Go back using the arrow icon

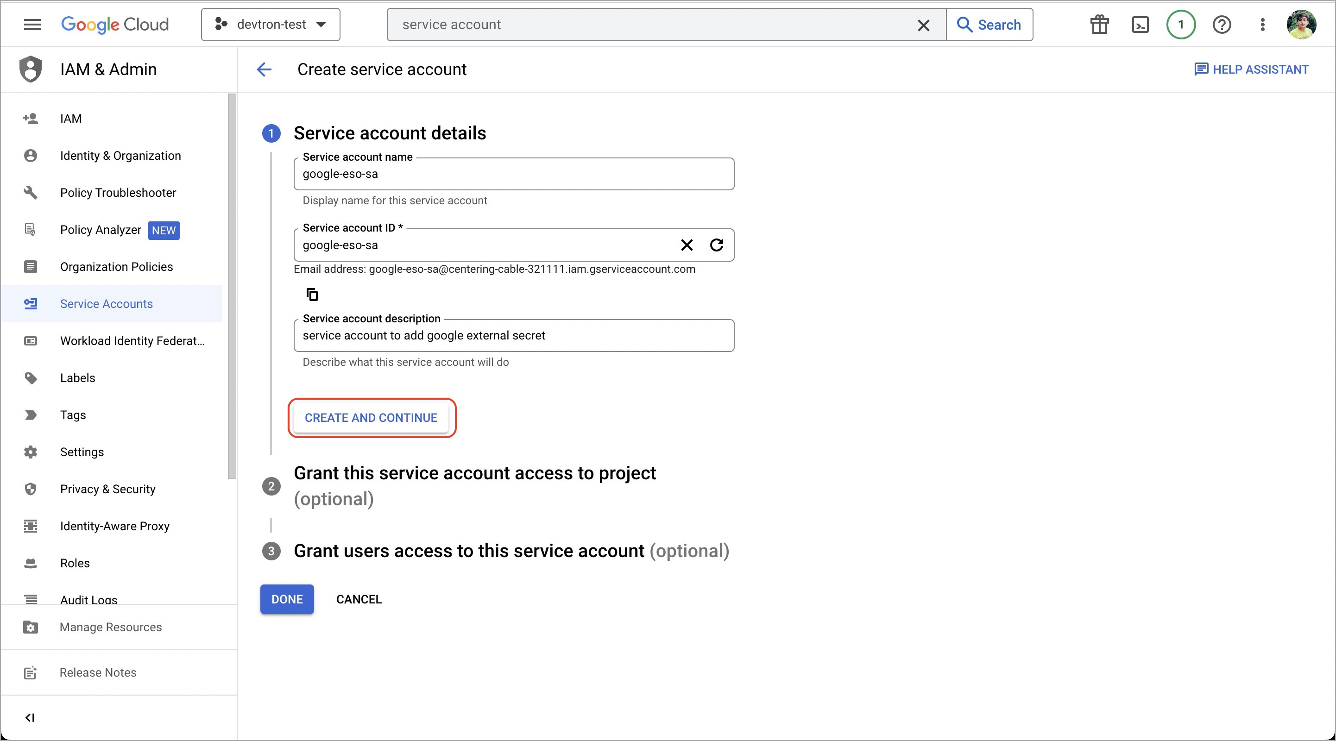pos(264,69)
